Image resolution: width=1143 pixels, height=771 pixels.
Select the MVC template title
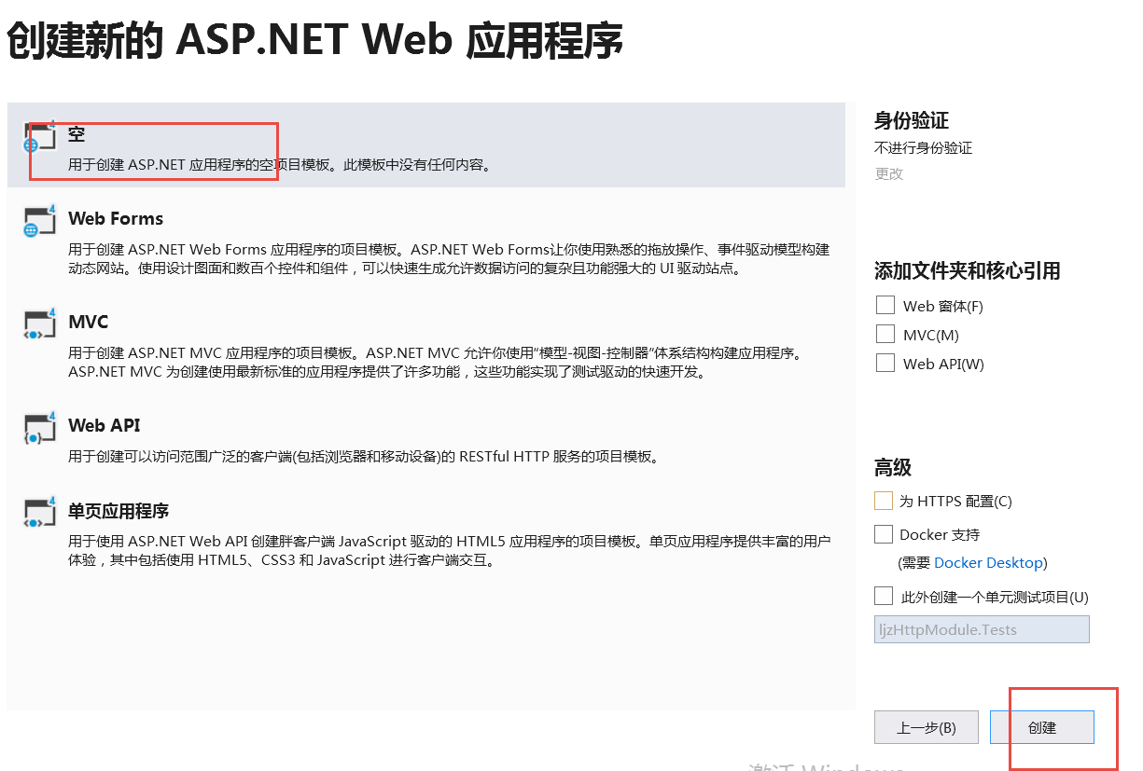point(89,322)
